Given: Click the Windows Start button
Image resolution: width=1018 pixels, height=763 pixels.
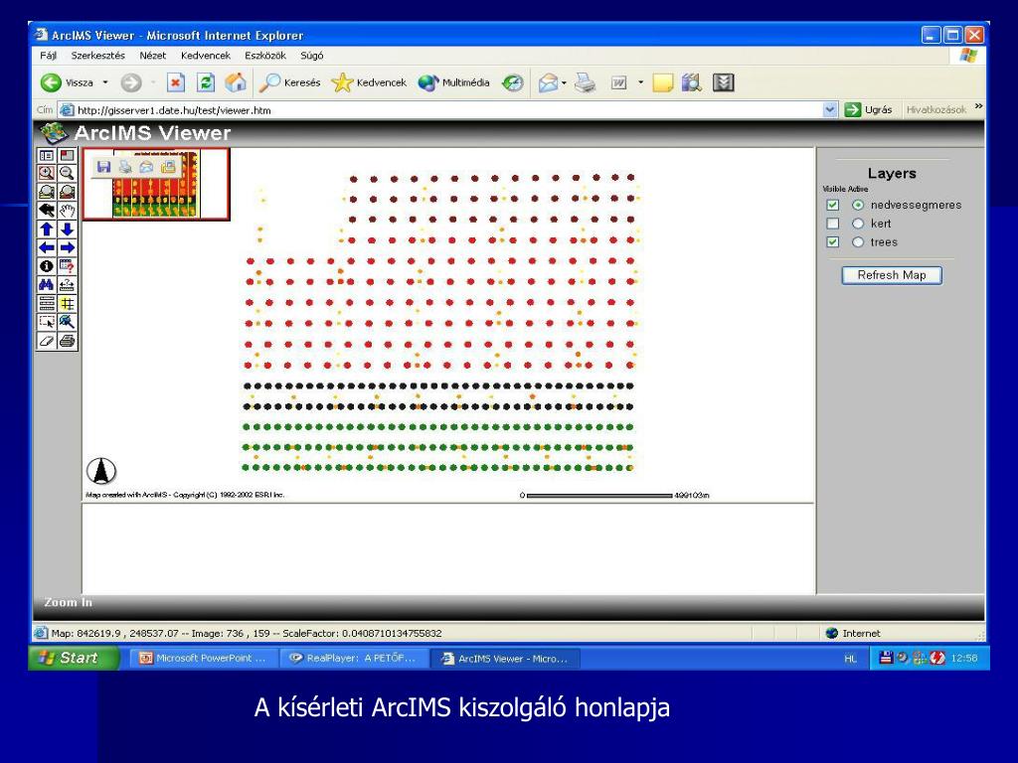Looking at the screenshot, I should (x=74, y=658).
